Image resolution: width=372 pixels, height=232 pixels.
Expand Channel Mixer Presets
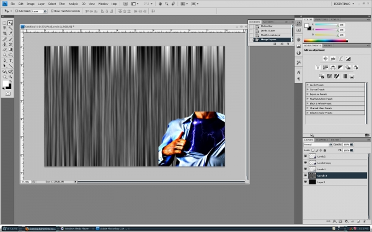click(308, 108)
